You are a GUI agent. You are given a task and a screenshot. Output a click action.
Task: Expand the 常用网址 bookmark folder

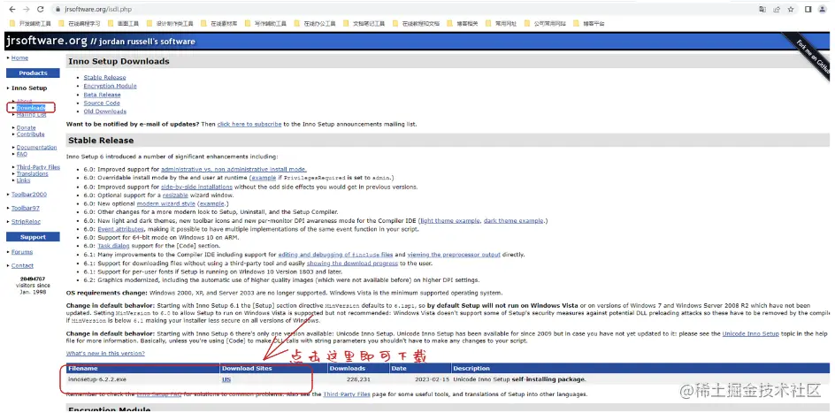click(x=501, y=23)
